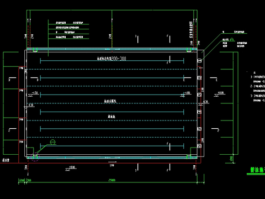The height and width of the screenshot is (199, 265).
Task: Click the ±0.00 elevation marker below the pool
Action: [71, 169]
